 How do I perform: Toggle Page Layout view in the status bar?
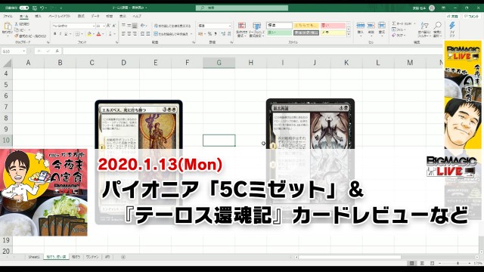point(422,263)
